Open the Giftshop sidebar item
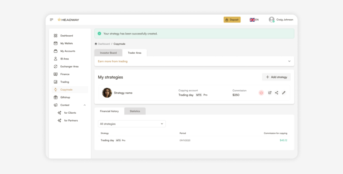Viewport: 343px width, 174px height. tap(65, 97)
